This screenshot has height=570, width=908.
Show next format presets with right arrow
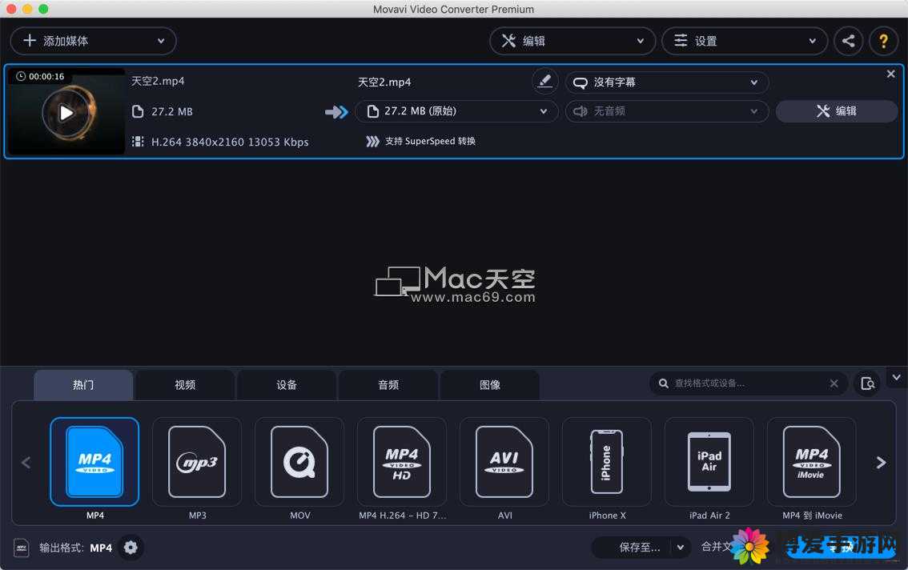pyautogui.click(x=881, y=463)
